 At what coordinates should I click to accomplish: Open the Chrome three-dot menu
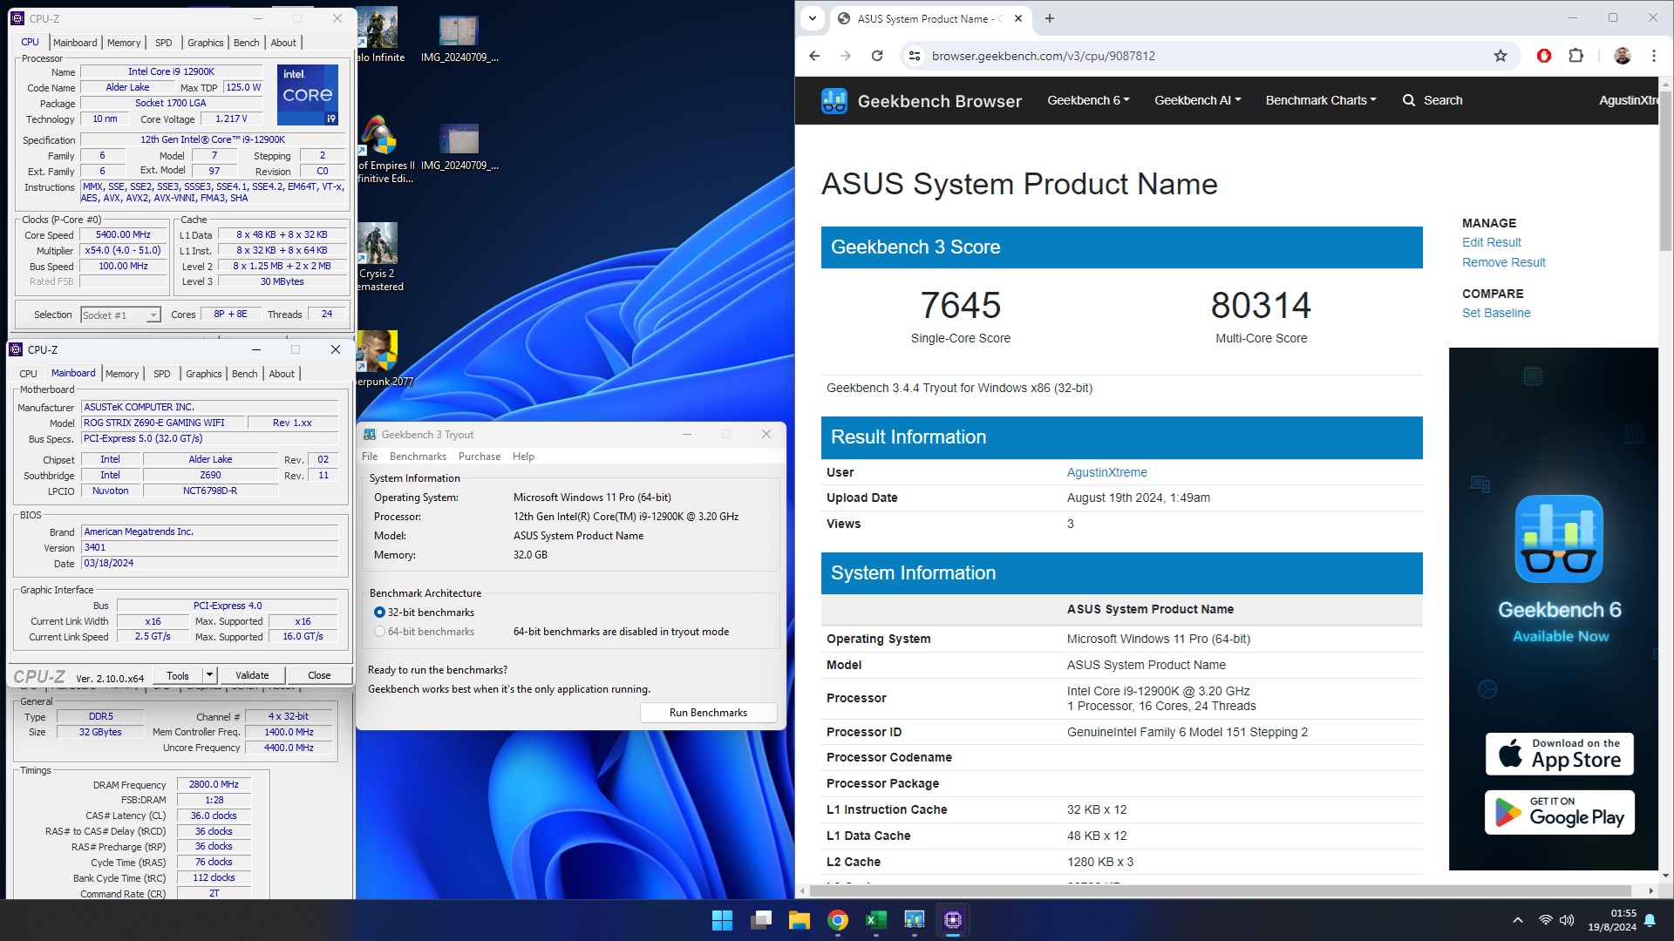pos(1654,56)
